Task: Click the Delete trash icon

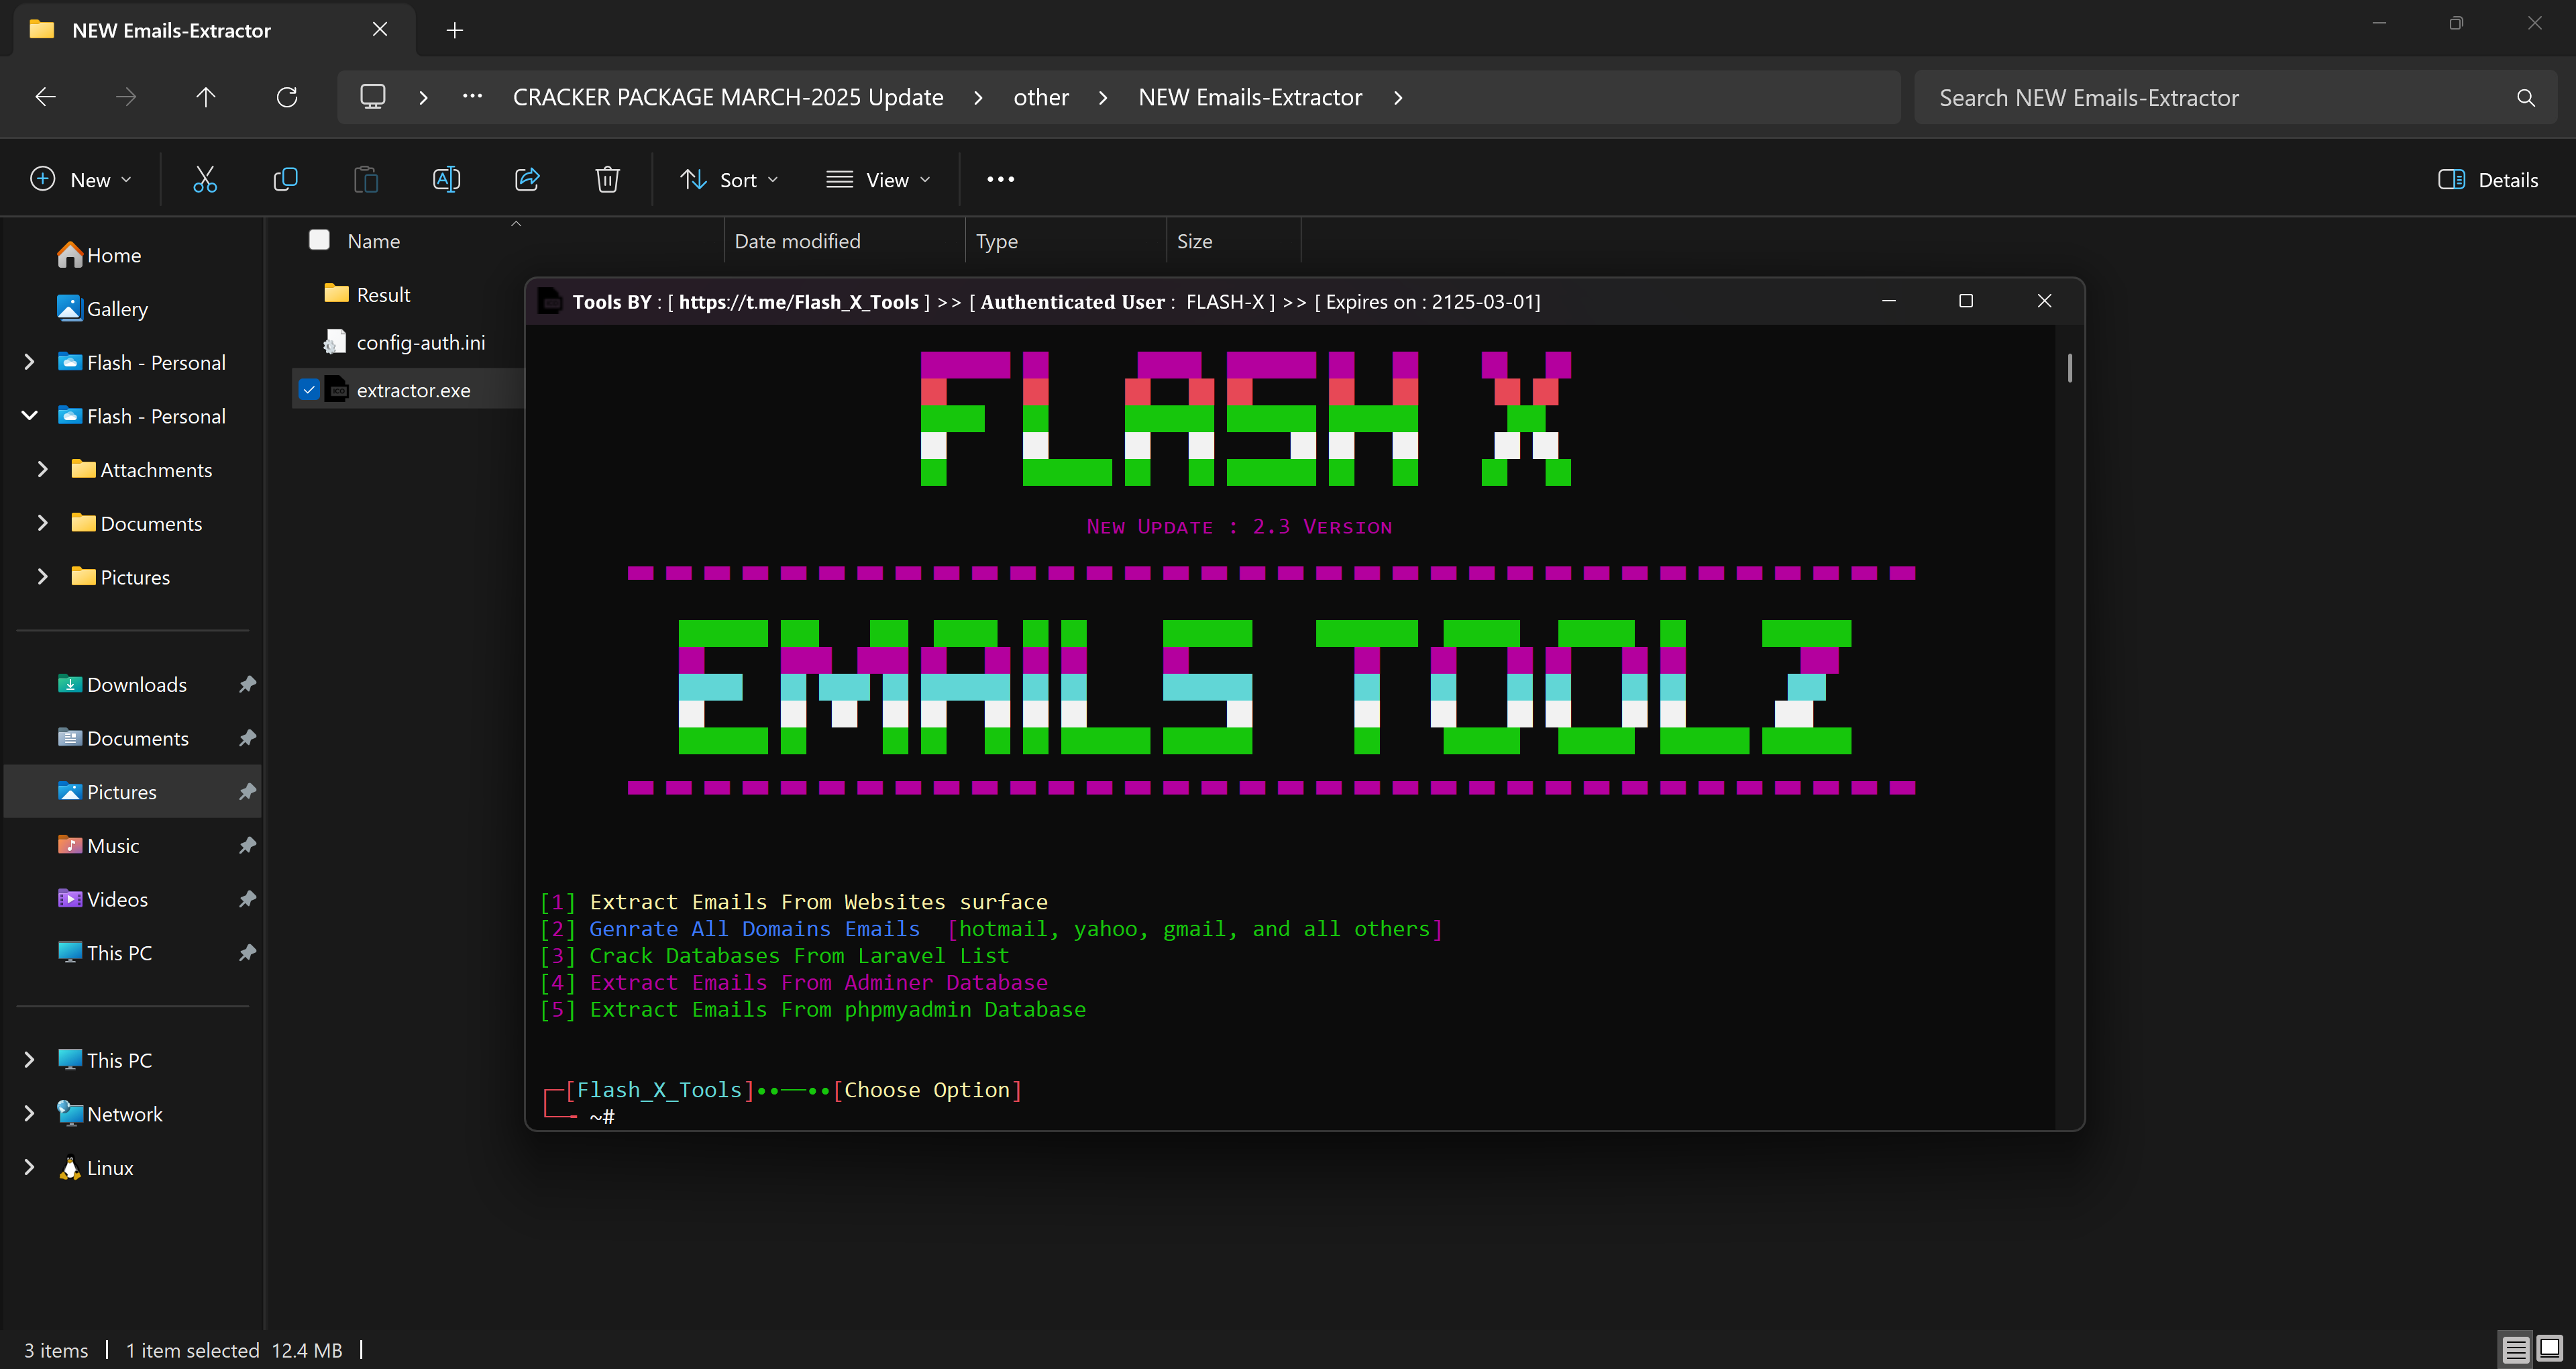Action: coord(607,179)
